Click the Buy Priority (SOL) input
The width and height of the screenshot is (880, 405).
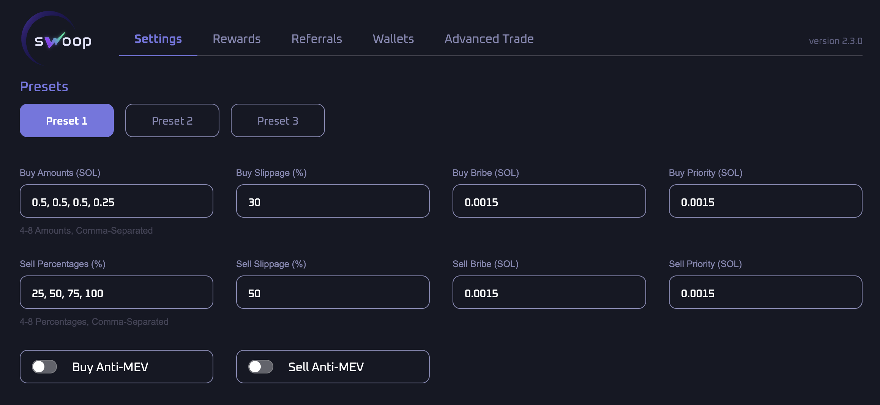pos(766,201)
